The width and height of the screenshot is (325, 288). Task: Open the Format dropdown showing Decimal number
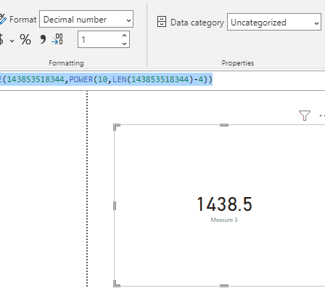(86, 19)
